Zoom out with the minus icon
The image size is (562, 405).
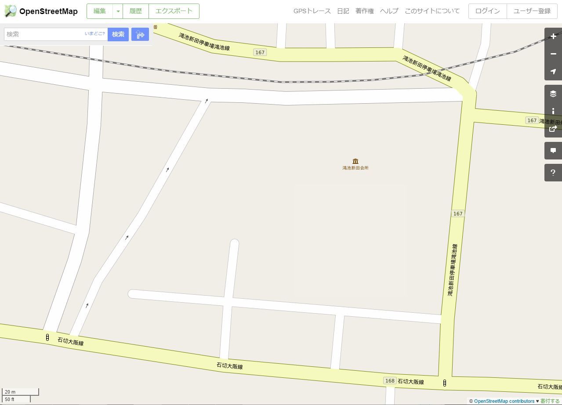pyautogui.click(x=553, y=54)
